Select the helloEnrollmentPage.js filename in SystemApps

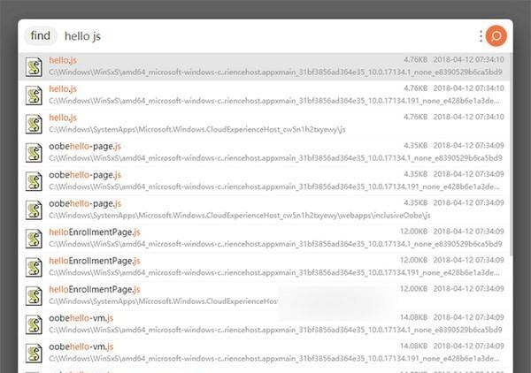[x=95, y=289]
